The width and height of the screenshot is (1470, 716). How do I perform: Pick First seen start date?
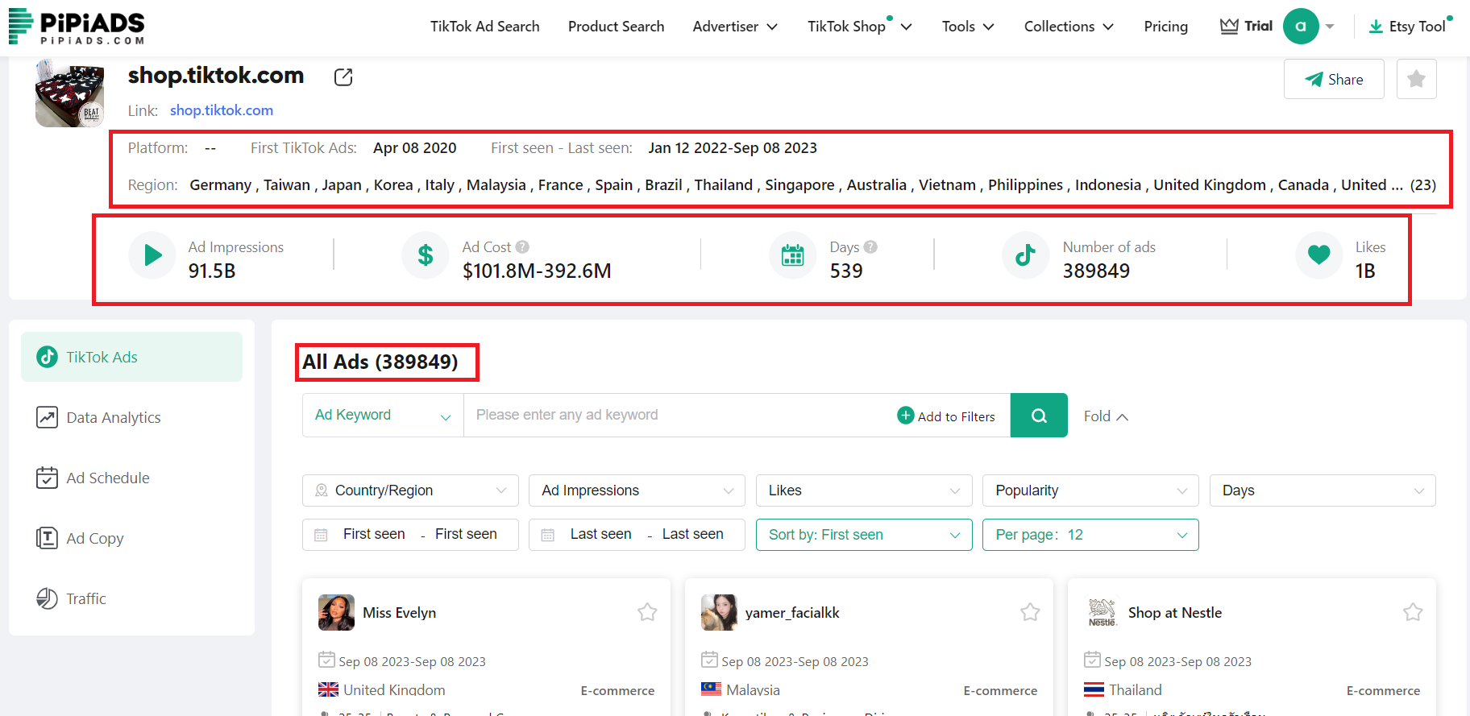374,534
